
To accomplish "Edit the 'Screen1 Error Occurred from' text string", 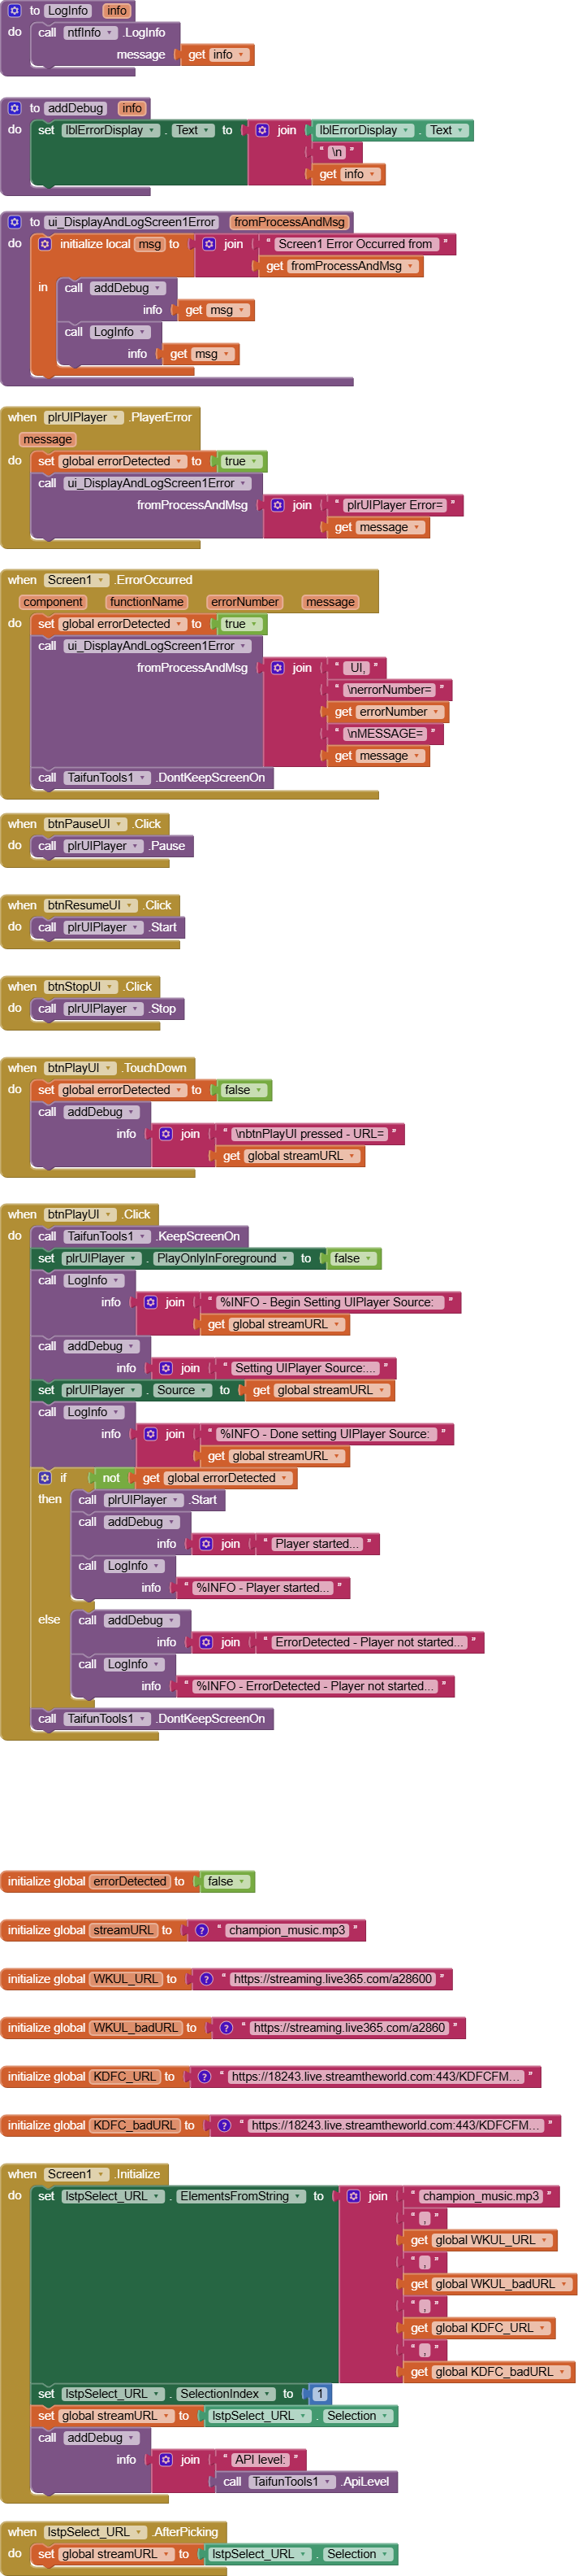I will click(x=355, y=244).
